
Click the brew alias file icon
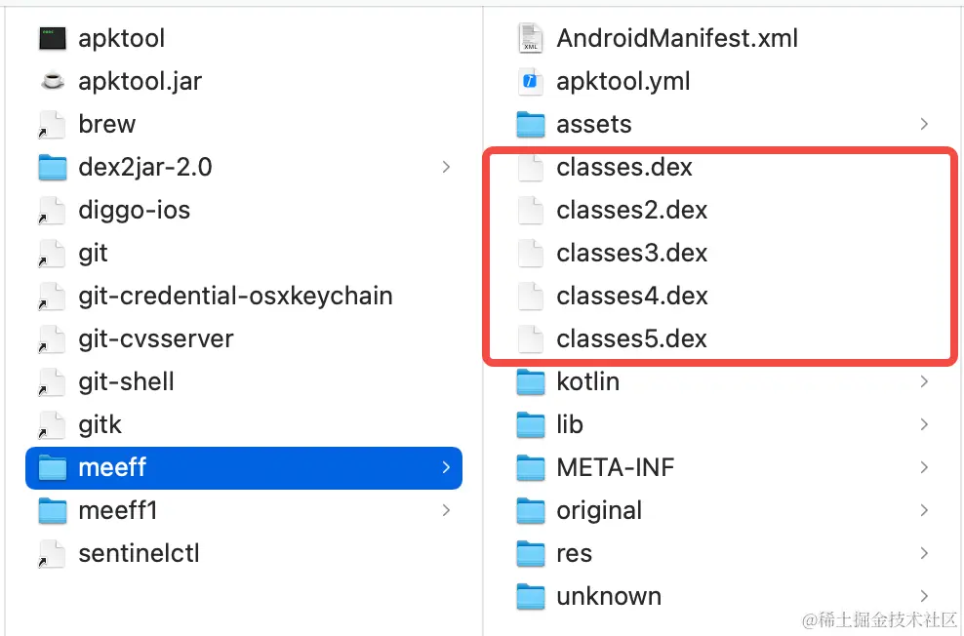[x=53, y=124]
